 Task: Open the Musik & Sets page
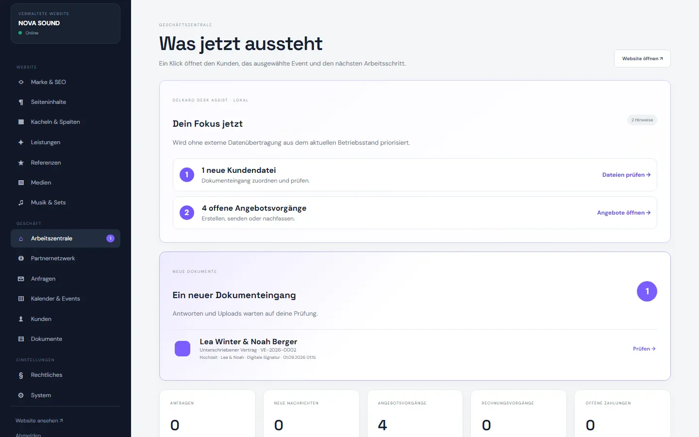coord(66,202)
